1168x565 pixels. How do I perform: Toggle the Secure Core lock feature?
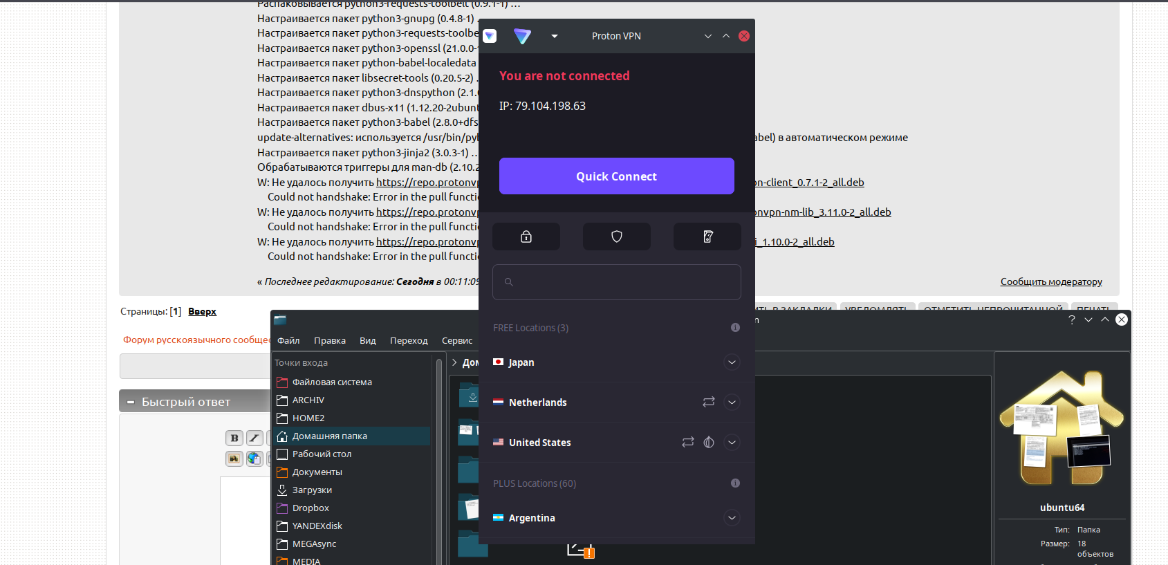click(x=526, y=237)
